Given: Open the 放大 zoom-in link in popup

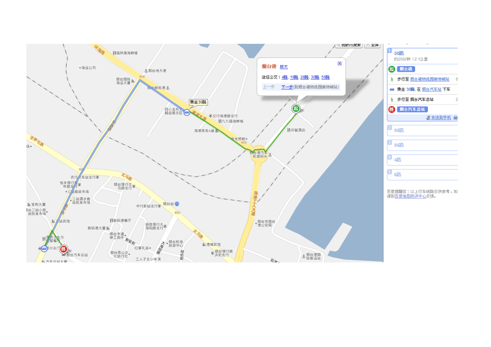Looking at the screenshot, I should pos(284,67).
